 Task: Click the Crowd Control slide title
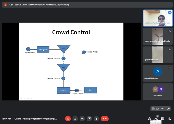[71, 32]
